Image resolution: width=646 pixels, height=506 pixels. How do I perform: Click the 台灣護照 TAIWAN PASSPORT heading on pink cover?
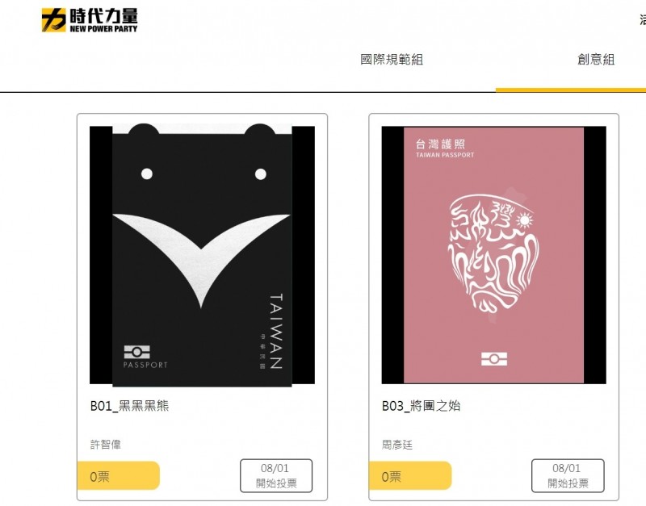tap(445, 148)
